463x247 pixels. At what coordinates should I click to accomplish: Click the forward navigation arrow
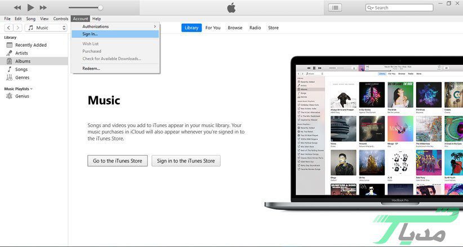(x=17, y=28)
